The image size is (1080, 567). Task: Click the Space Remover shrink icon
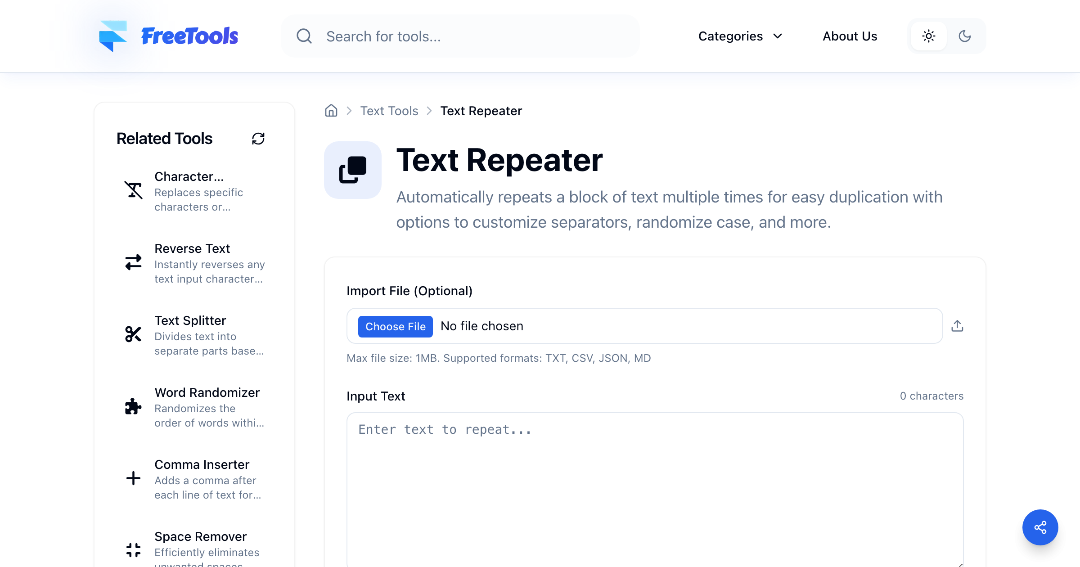tap(133, 550)
